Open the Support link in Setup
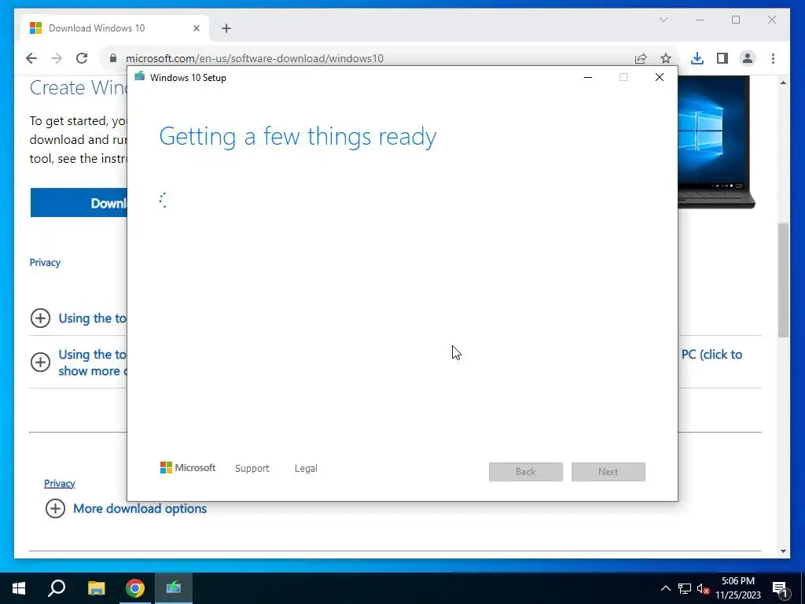805x604 pixels. [252, 469]
